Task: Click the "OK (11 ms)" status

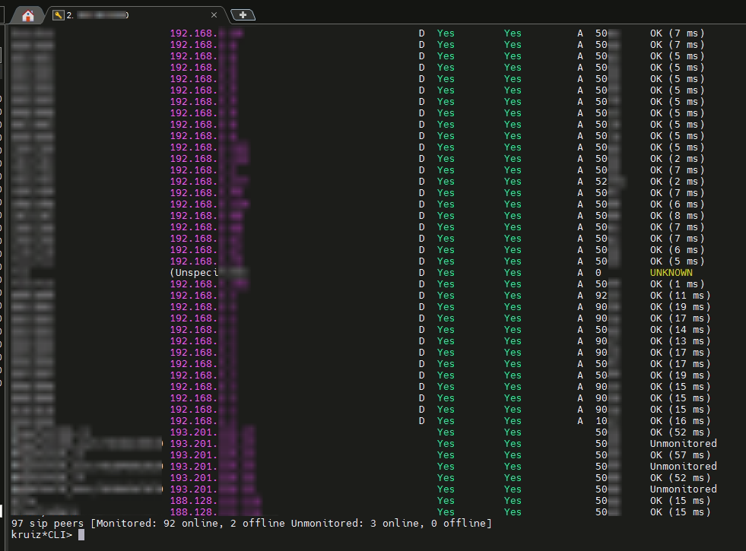Action: pyautogui.click(x=680, y=296)
